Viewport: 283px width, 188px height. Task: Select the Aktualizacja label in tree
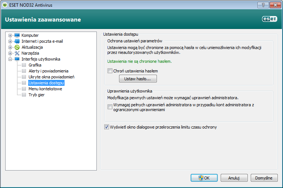[32, 47]
